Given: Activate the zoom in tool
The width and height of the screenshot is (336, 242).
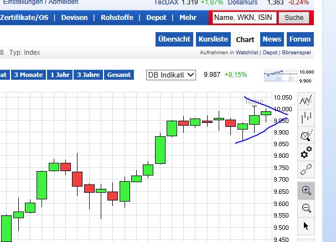Looking at the screenshot, I should point(306,190).
